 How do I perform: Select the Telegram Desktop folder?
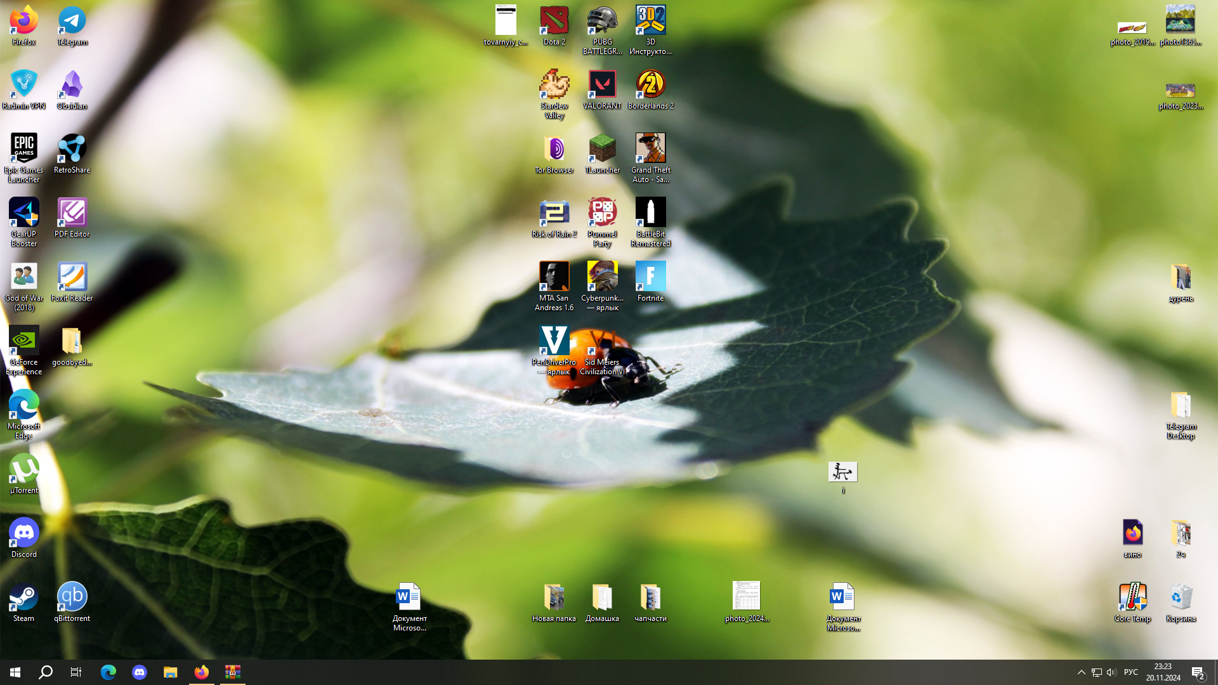point(1181,414)
